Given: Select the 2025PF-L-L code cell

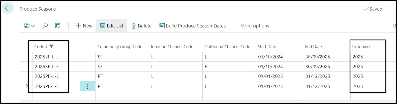Looking at the screenshot, I should (x=47, y=76).
